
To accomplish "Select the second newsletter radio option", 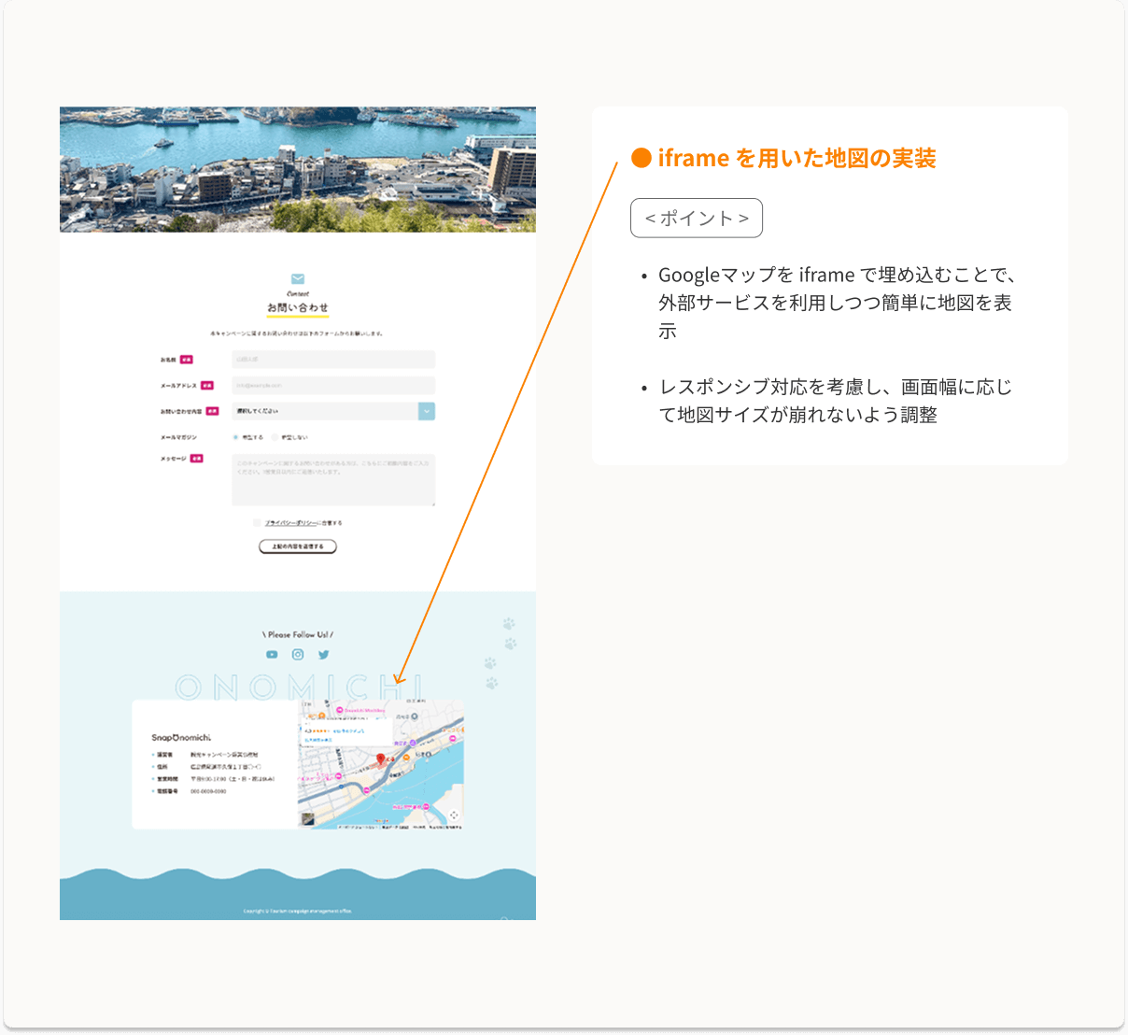I will pyautogui.click(x=275, y=437).
